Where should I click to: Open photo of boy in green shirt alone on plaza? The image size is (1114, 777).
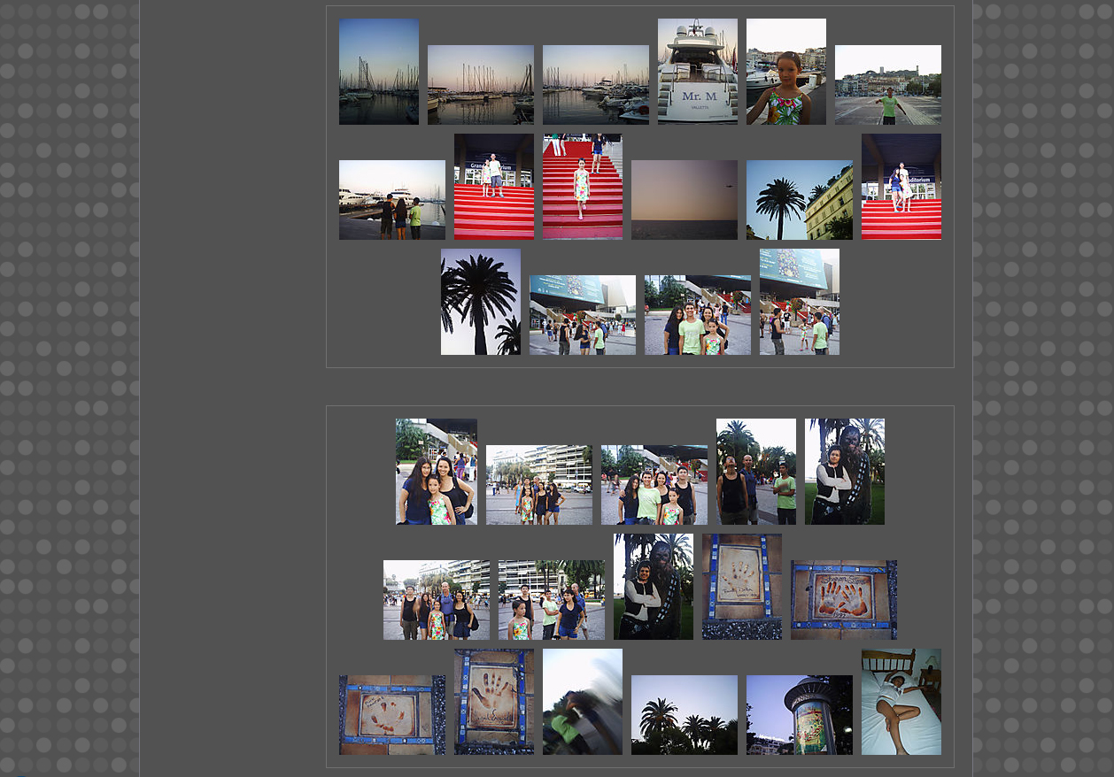887,85
